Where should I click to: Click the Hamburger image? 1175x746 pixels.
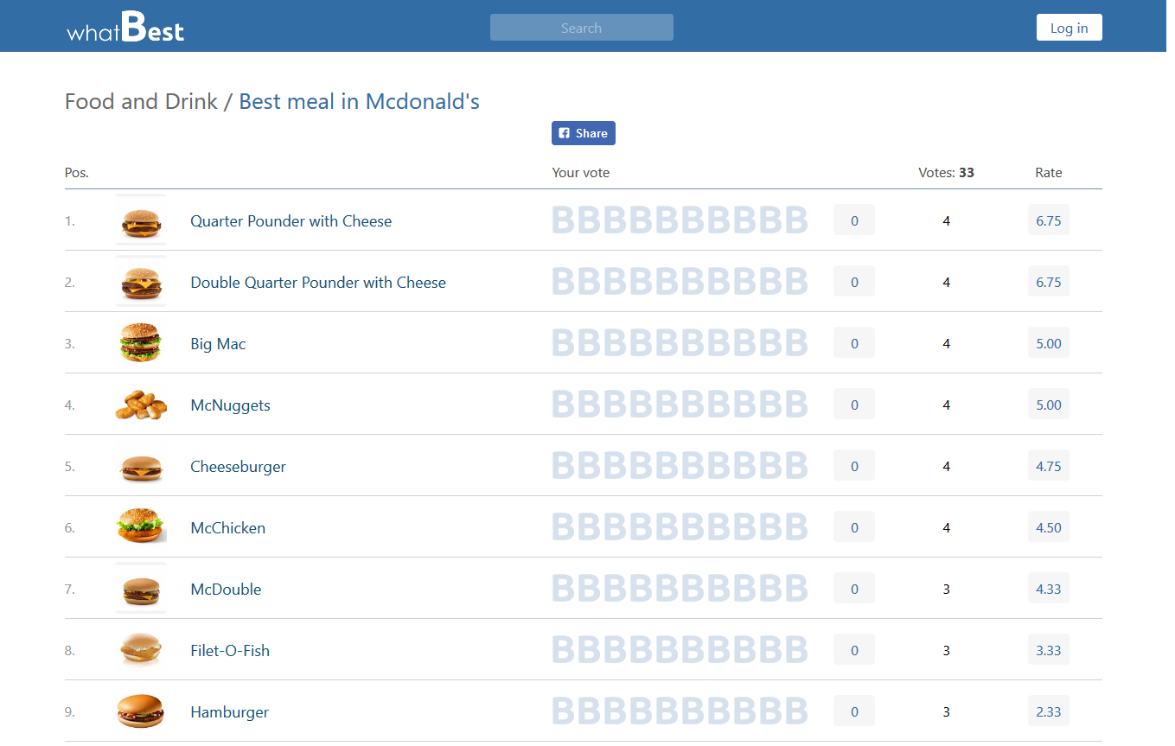[x=141, y=712]
